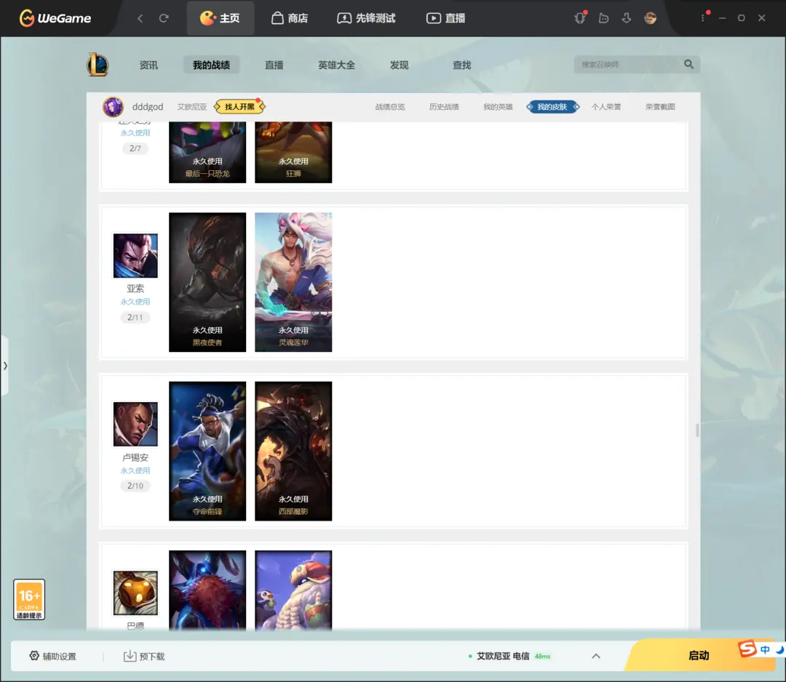Image resolution: width=786 pixels, height=682 pixels.
Task: Open the 黑夜使者 skin card
Action: pos(207,282)
